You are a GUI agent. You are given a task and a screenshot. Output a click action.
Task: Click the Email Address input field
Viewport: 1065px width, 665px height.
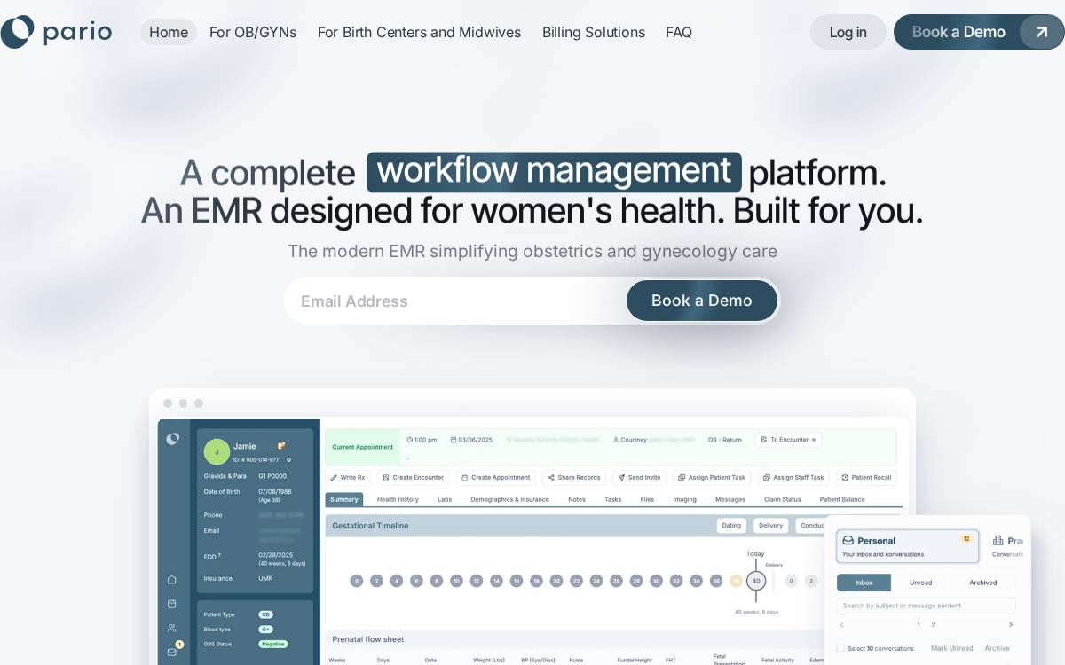[x=455, y=301]
